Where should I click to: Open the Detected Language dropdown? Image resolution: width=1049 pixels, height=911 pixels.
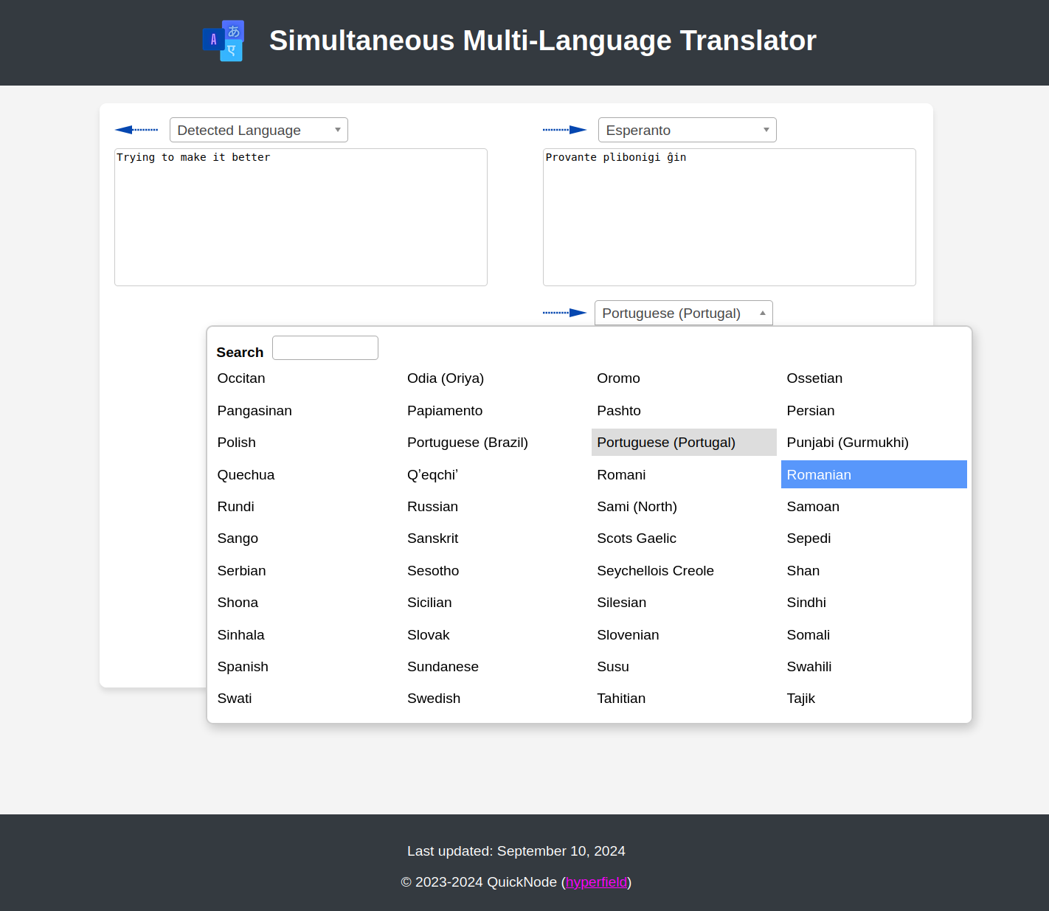[x=258, y=130]
